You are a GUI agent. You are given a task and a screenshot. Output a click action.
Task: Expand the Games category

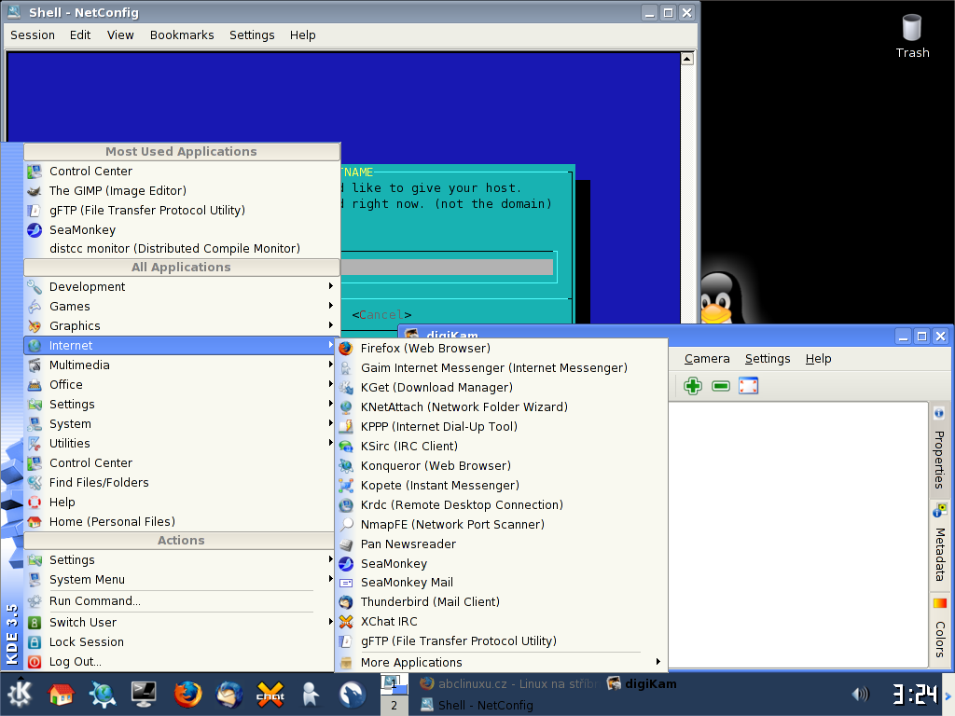click(182, 306)
